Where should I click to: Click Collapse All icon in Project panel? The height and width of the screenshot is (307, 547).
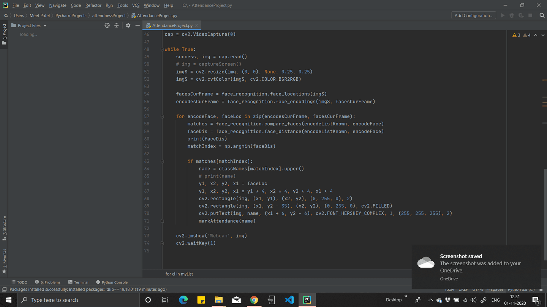point(117,25)
